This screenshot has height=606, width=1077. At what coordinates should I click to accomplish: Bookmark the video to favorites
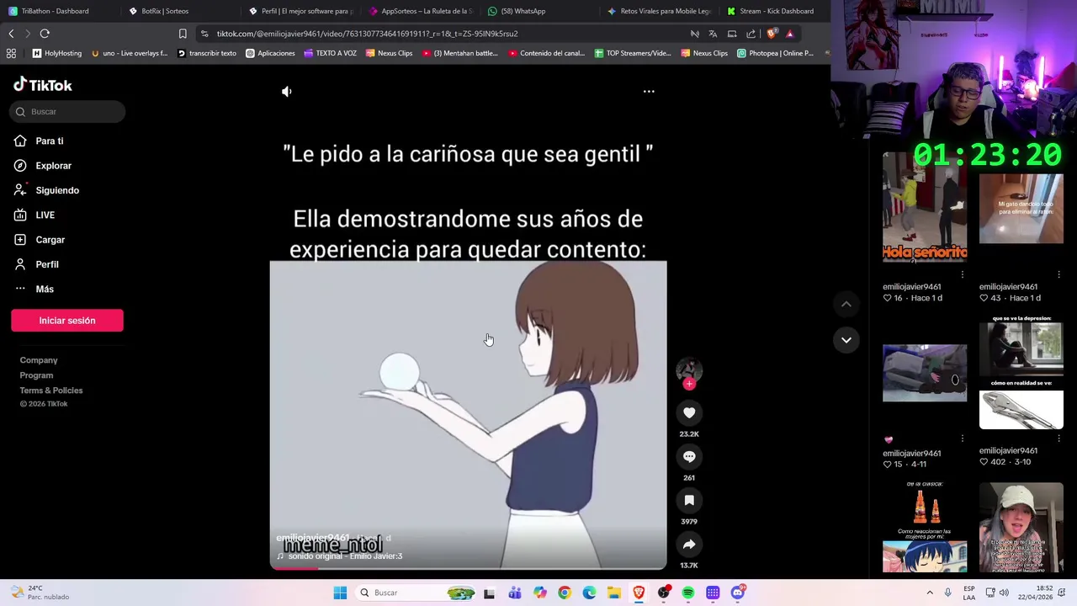pos(689,500)
